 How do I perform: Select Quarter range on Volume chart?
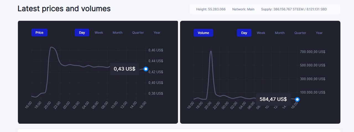point(300,33)
